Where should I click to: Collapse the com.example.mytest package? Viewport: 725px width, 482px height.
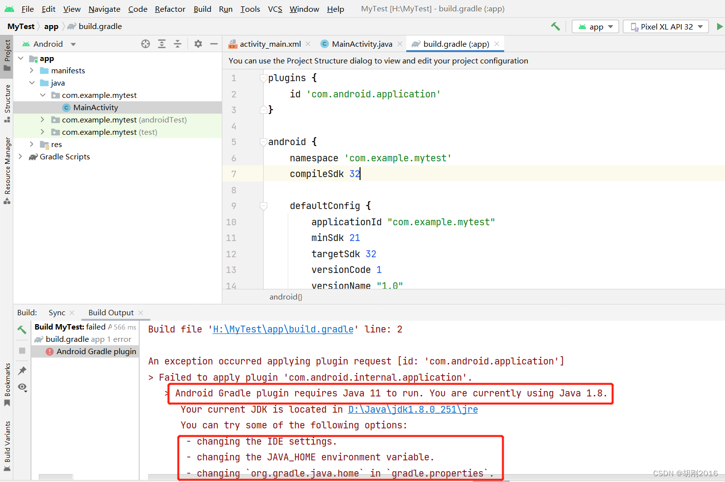pyautogui.click(x=43, y=95)
